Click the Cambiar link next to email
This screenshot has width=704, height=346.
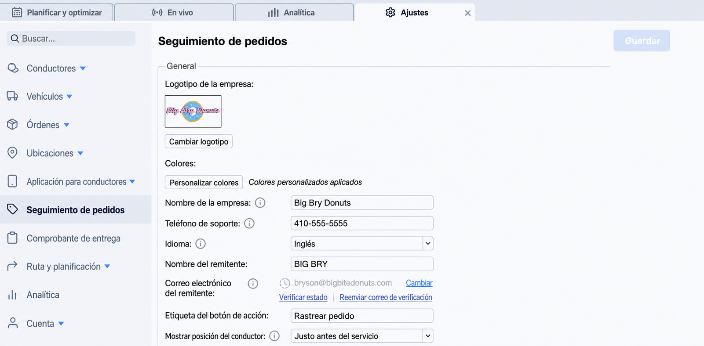(x=419, y=283)
